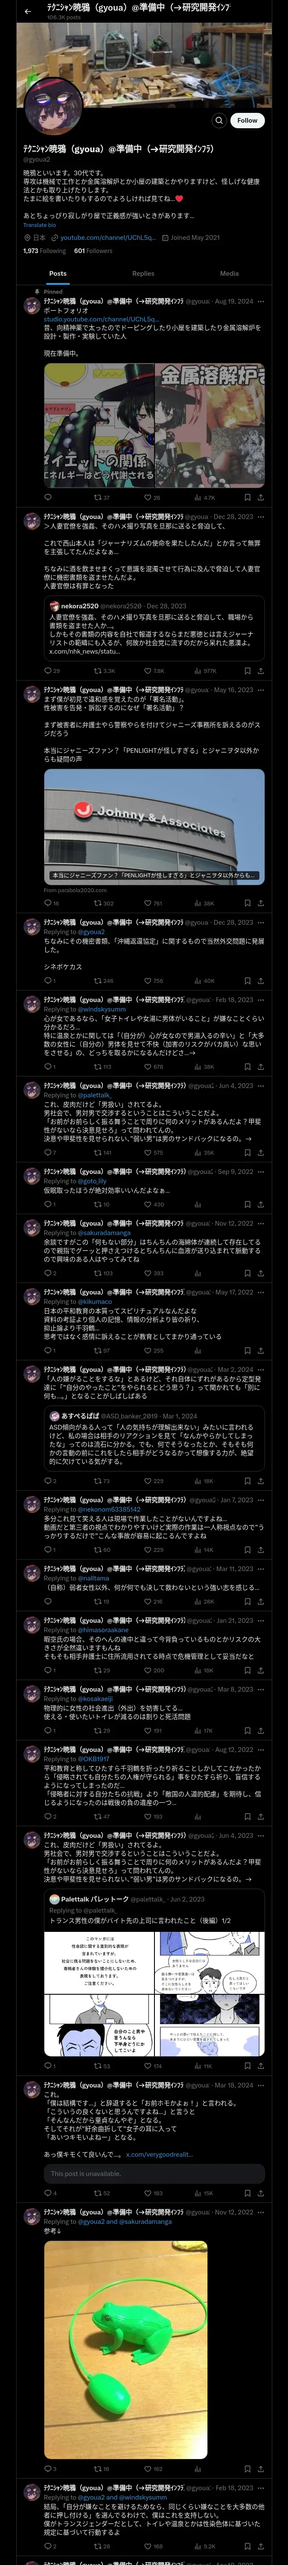This screenshot has width=288, height=2565.
Task: Switch to the Media tab
Action: point(230,273)
